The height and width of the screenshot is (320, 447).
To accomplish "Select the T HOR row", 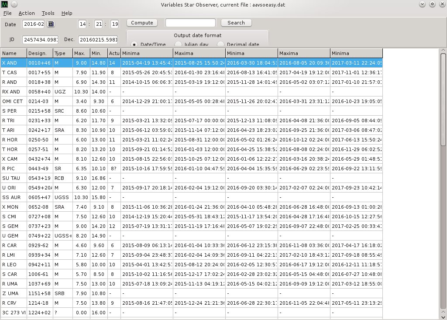I will [192, 149].
